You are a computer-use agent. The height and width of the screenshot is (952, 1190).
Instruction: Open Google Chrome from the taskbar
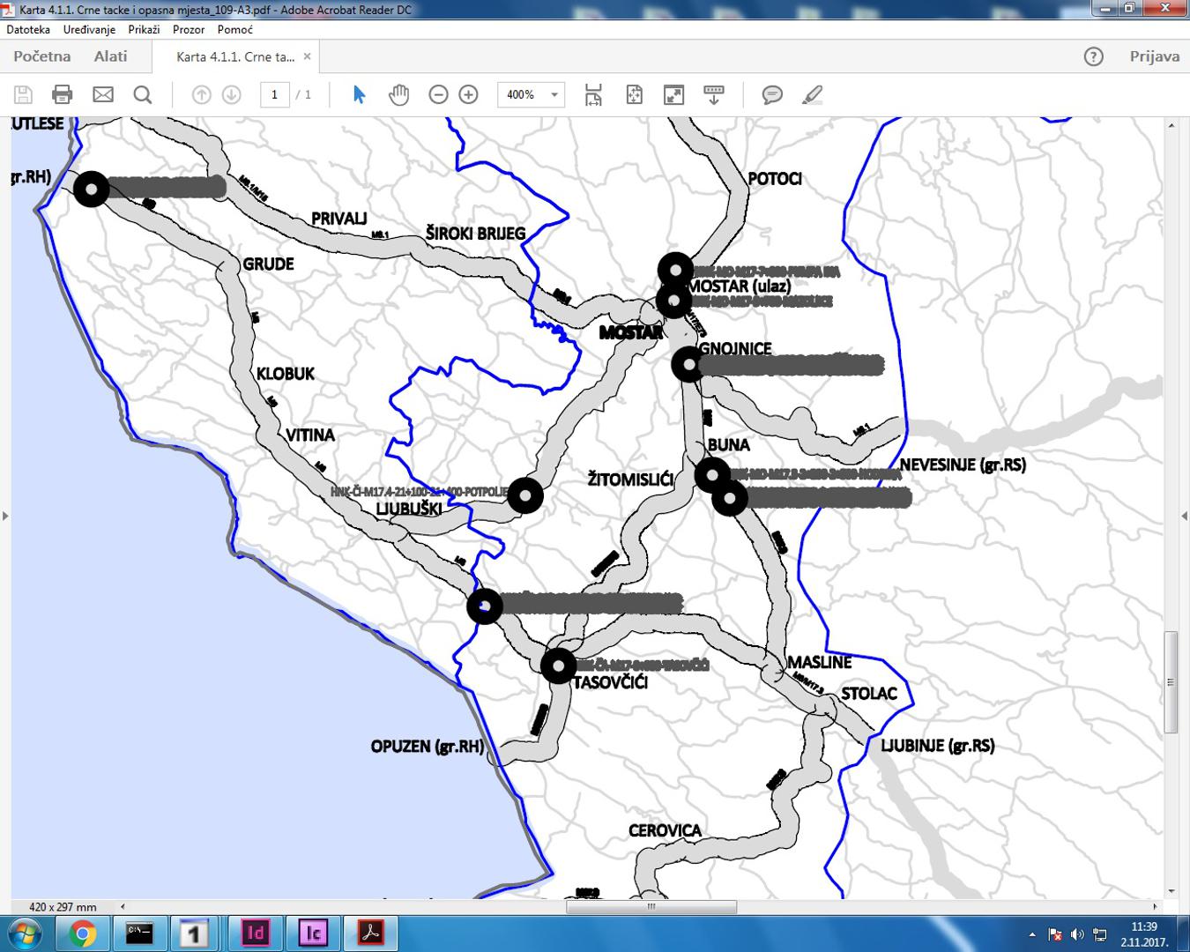82,933
